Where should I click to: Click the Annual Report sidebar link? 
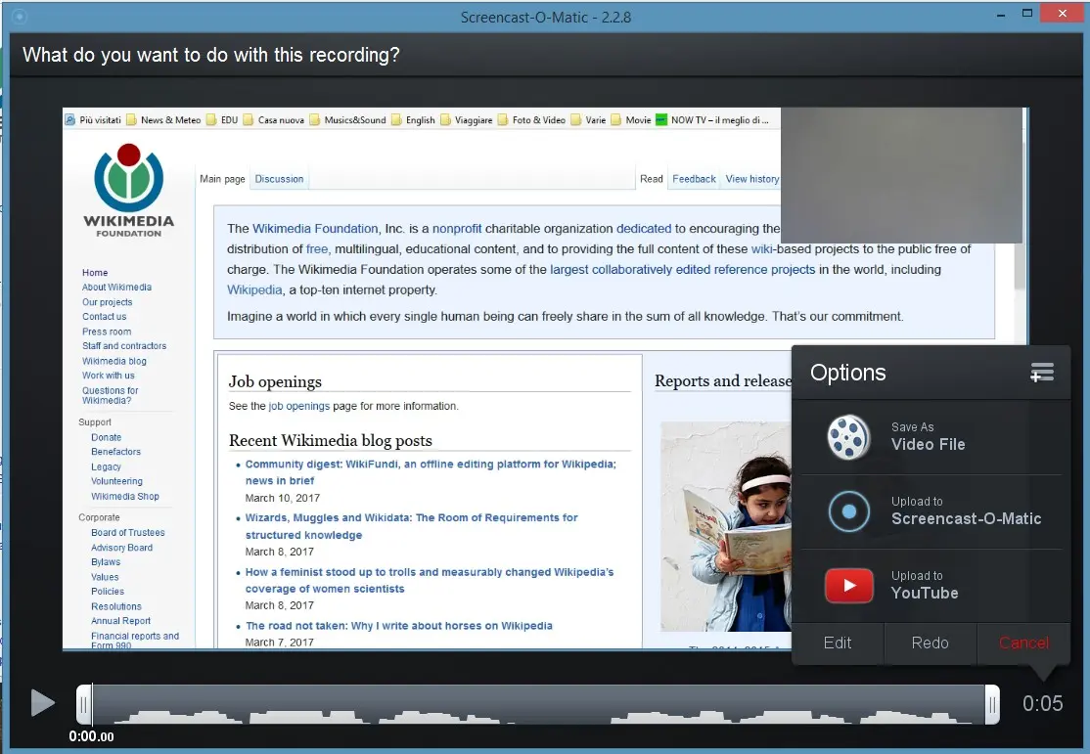pos(121,621)
